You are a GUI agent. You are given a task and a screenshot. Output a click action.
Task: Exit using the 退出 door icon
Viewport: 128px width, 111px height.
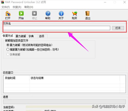pos(88,13)
